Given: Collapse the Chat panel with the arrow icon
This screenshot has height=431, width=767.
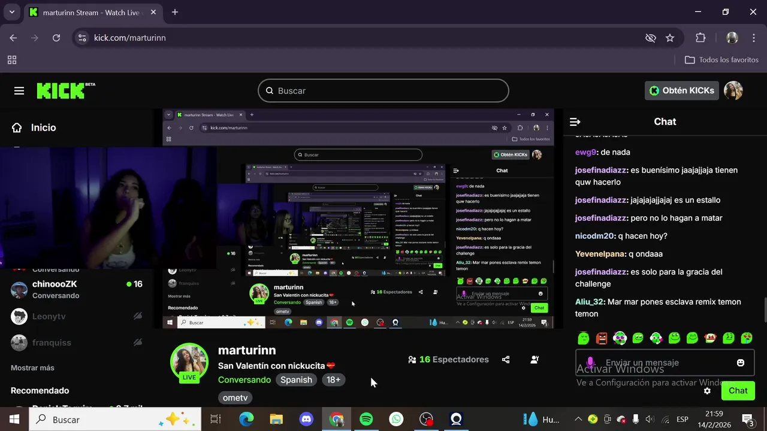Looking at the screenshot, I should (x=575, y=122).
